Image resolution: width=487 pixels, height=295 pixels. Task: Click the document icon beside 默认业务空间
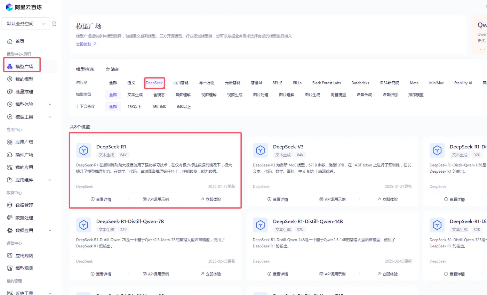54,24
